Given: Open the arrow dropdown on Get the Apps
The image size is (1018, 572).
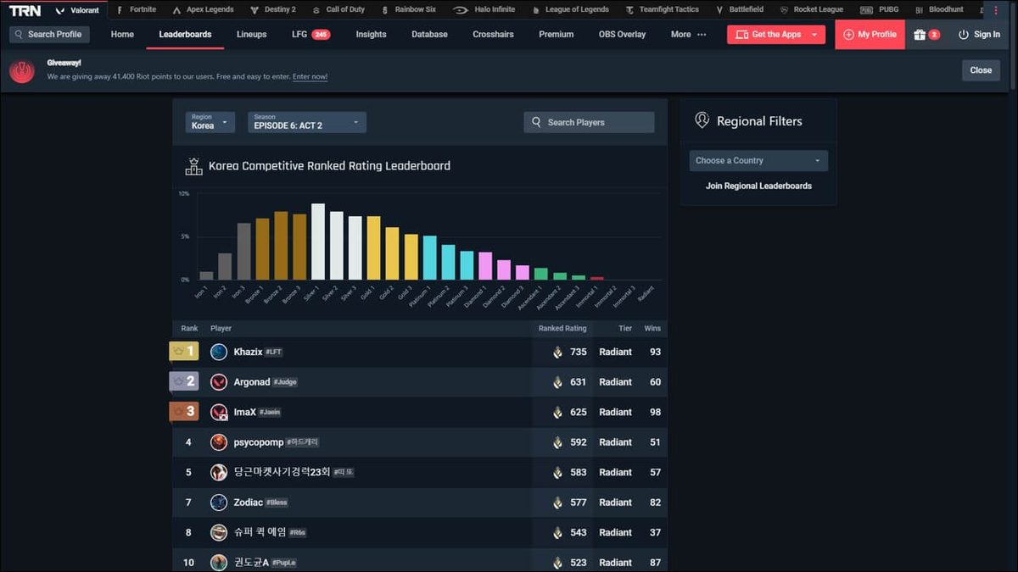Looking at the screenshot, I should coord(814,35).
